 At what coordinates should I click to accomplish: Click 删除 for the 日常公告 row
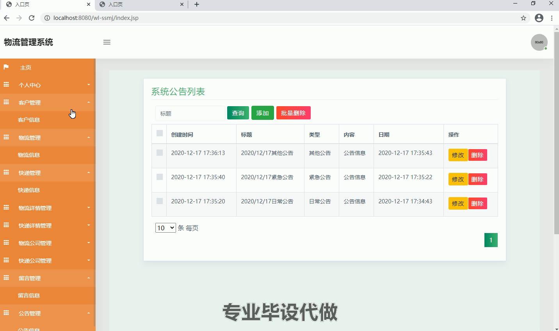pos(477,203)
